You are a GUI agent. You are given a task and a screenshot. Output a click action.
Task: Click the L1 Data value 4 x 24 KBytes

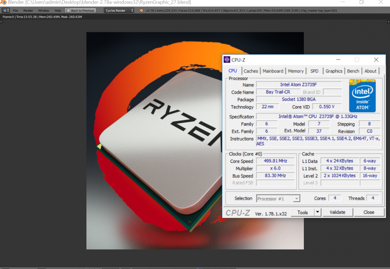point(340,161)
